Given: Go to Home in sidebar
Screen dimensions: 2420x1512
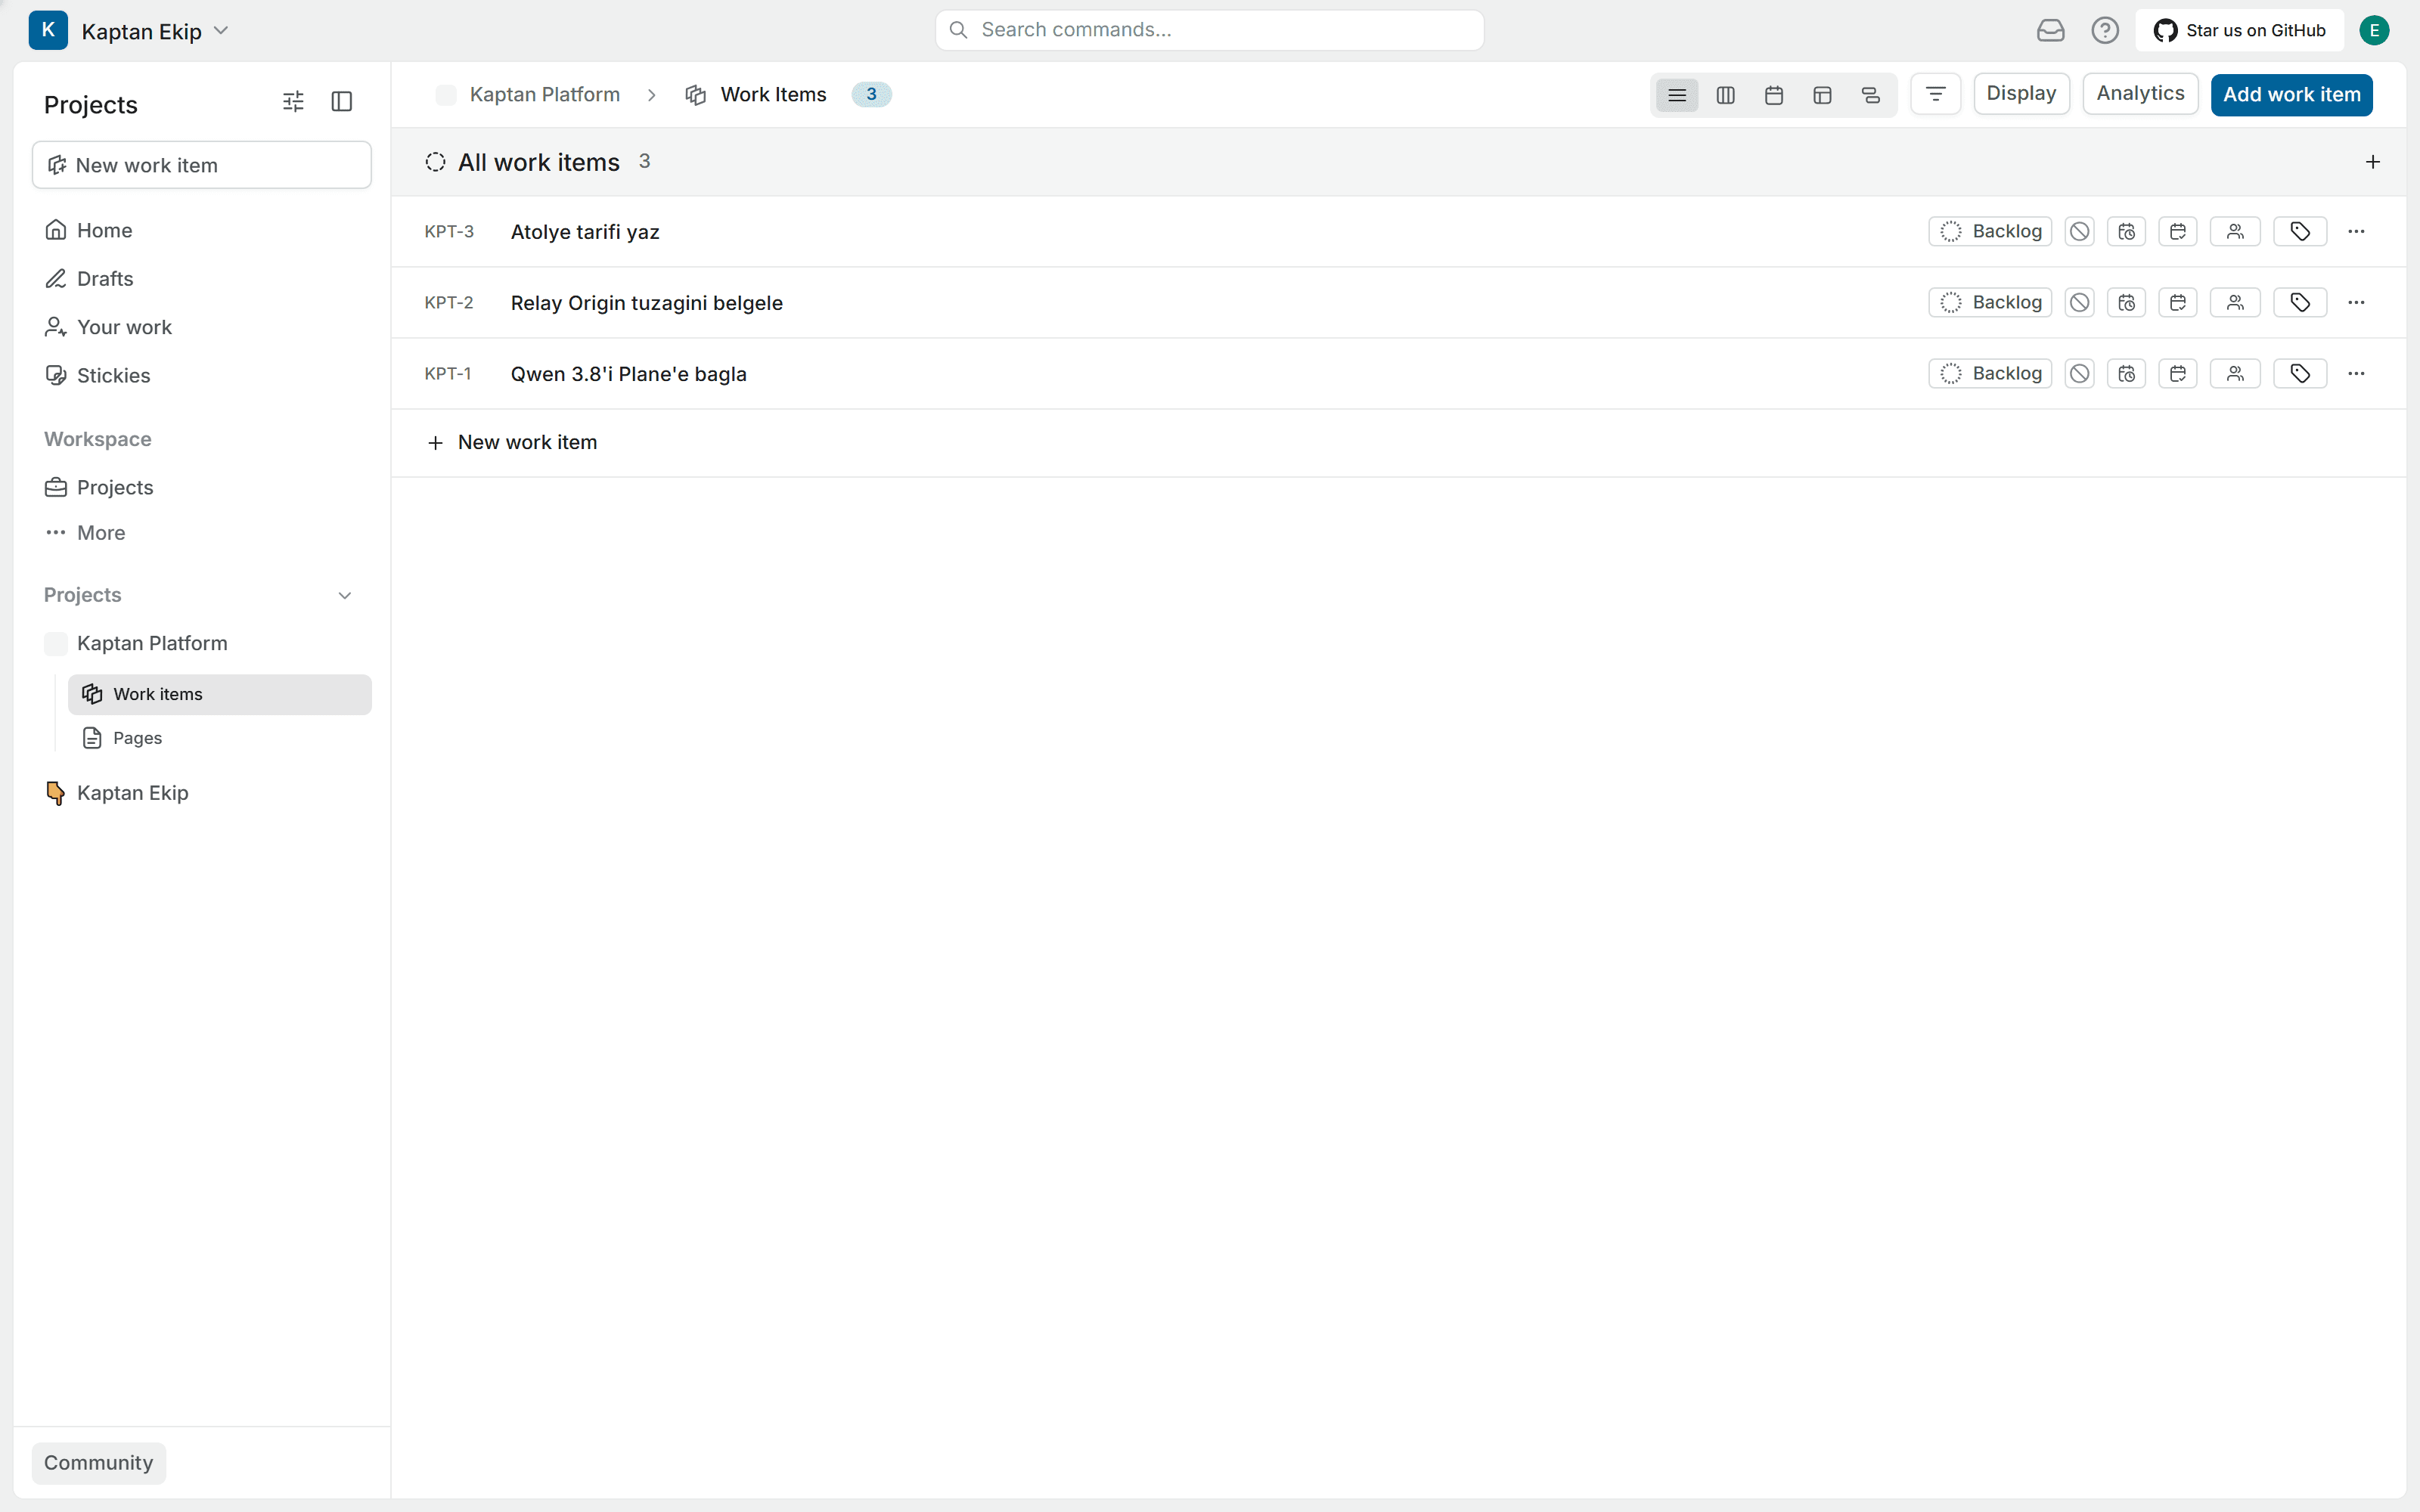Looking at the screenshot, I should pyautogui.click(x=202, y=230).
